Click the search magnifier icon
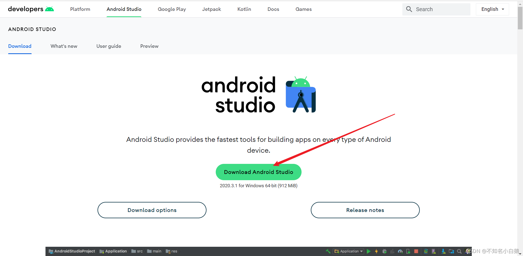Screen dimensions: 523x256 click(x=409, y=9)
